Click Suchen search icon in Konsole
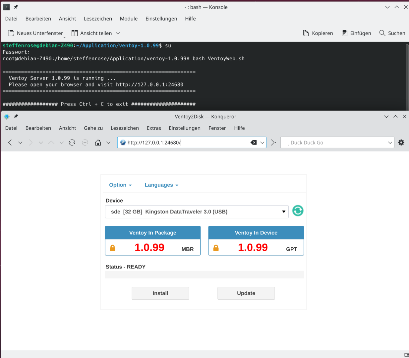This screenshot has height=358, width=409. click(382, 33)
